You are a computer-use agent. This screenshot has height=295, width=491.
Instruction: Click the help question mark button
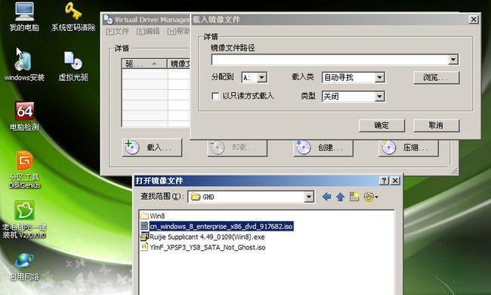click(384, 181)
